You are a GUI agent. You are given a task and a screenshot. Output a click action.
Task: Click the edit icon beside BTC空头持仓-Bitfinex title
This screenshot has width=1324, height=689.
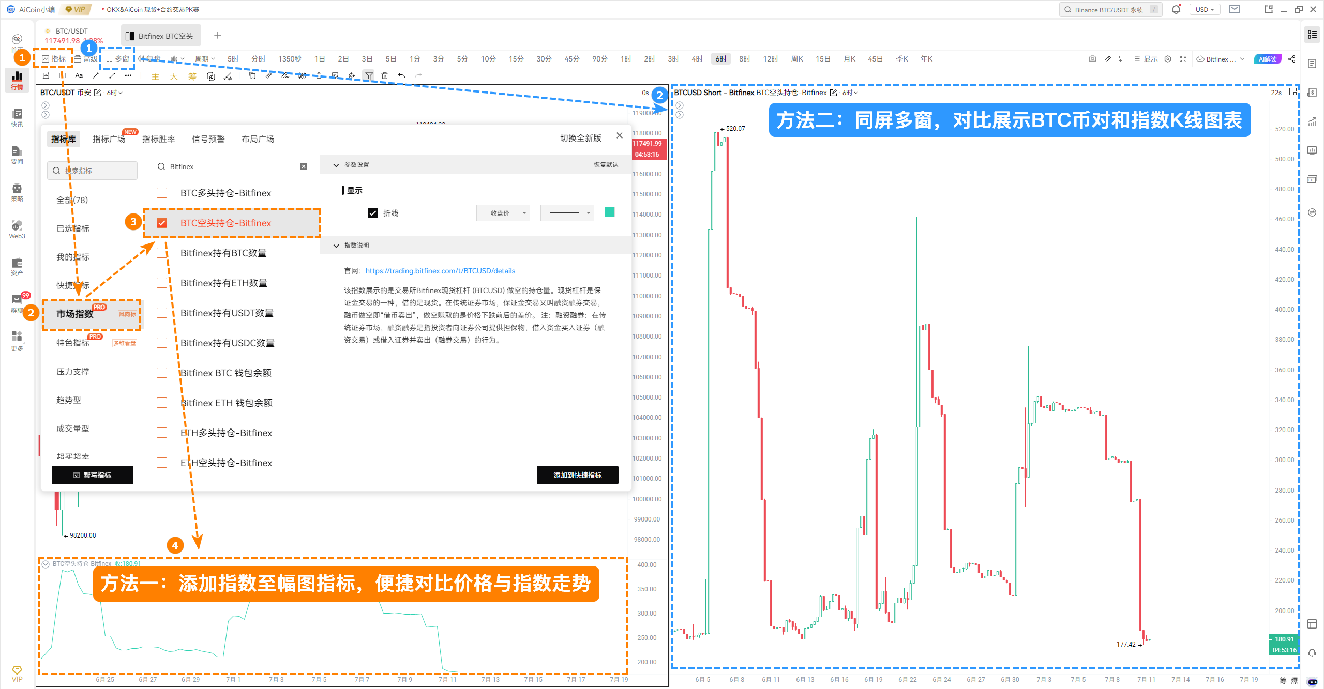(834, 93)
